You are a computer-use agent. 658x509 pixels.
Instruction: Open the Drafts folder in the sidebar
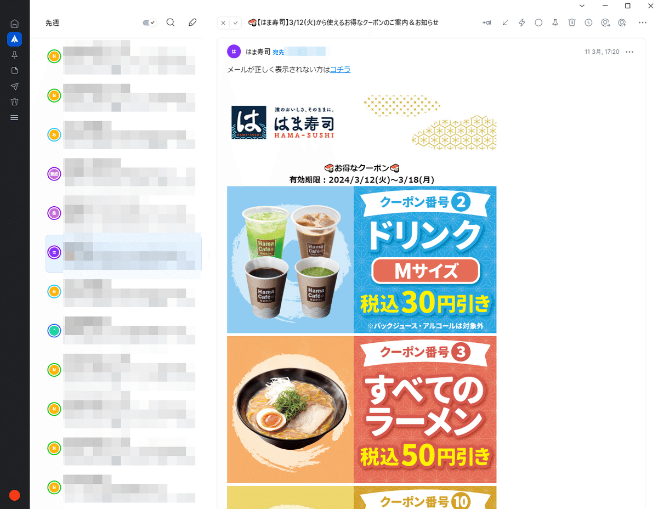(x=15, y=70)
